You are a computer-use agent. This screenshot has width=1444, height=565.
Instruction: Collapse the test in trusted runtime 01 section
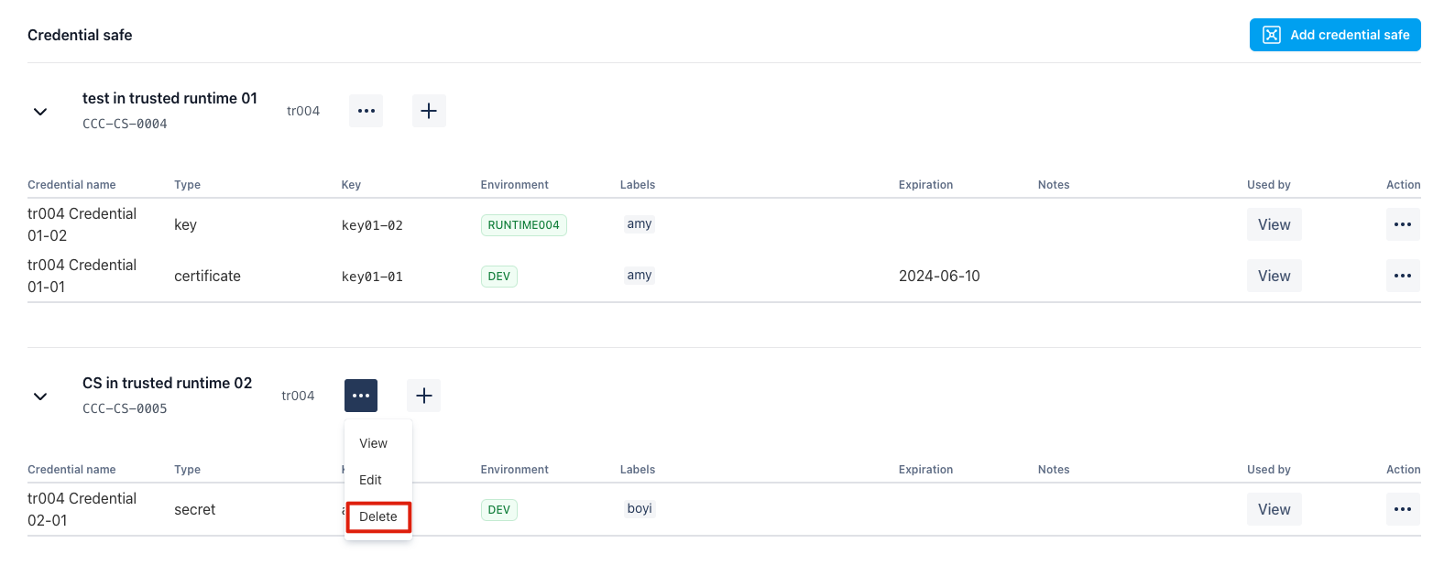click(40, 112)
